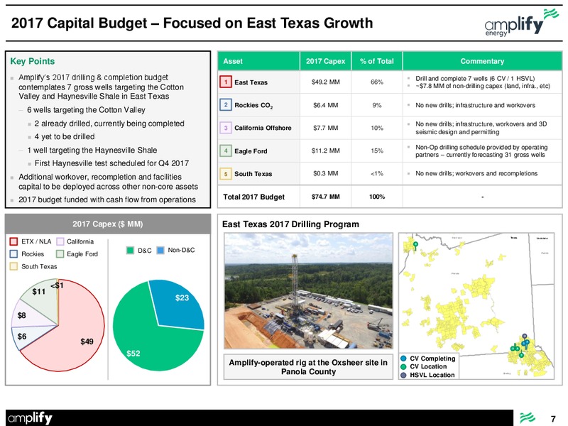568x426 pixels.
Task: Click the 2017 Capex ($ MM) panel header
Action: click(108, 224)
